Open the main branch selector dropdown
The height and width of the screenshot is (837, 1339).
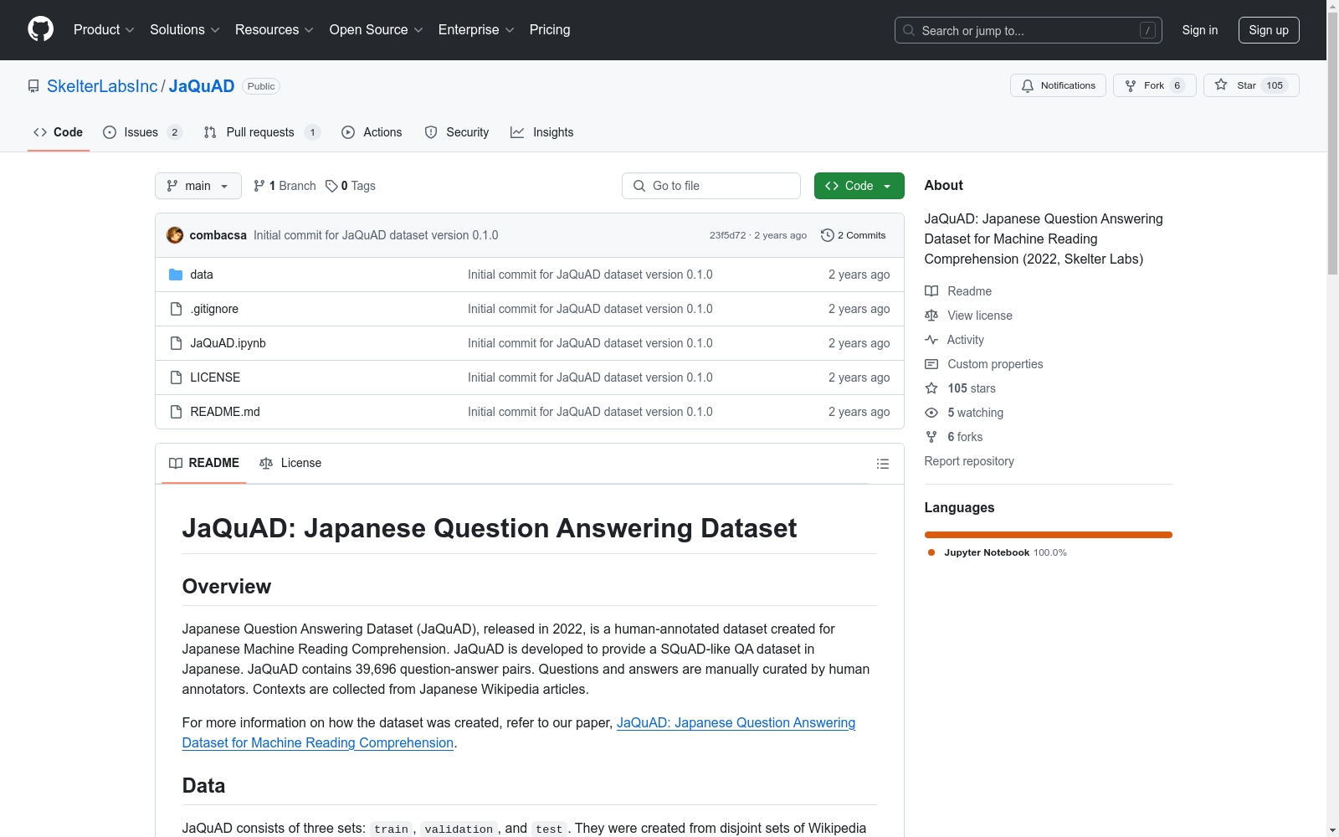click(x=198, y=186)
